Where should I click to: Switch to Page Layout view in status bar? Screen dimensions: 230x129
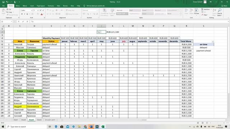202,123
